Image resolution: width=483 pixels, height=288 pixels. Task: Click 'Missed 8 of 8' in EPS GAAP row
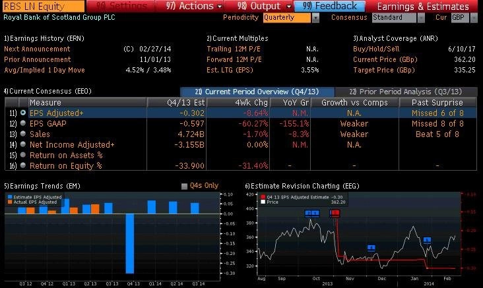click(x=437, y=124)
